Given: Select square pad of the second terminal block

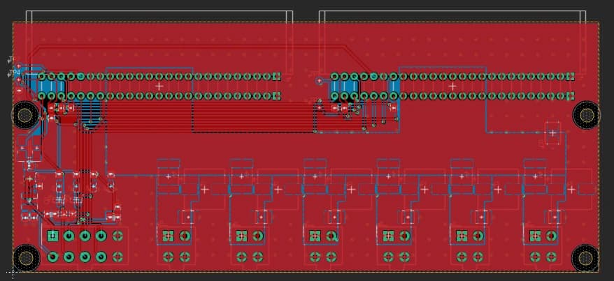Looking at the screenshot, I should [241, 236].
